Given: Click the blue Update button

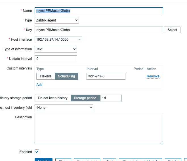Looking at the screenshot, I should [43, 160].
